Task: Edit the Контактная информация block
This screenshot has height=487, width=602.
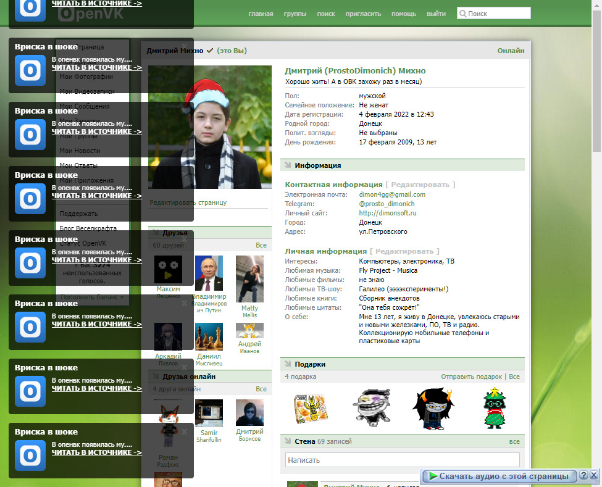Action: tap(420, 185)
